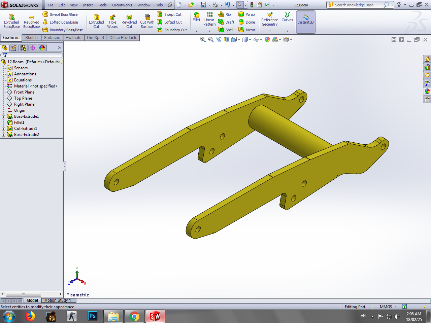Select the Fillet1 feature
The width and height of the screenshot is (431, 323).
[19, 122]
